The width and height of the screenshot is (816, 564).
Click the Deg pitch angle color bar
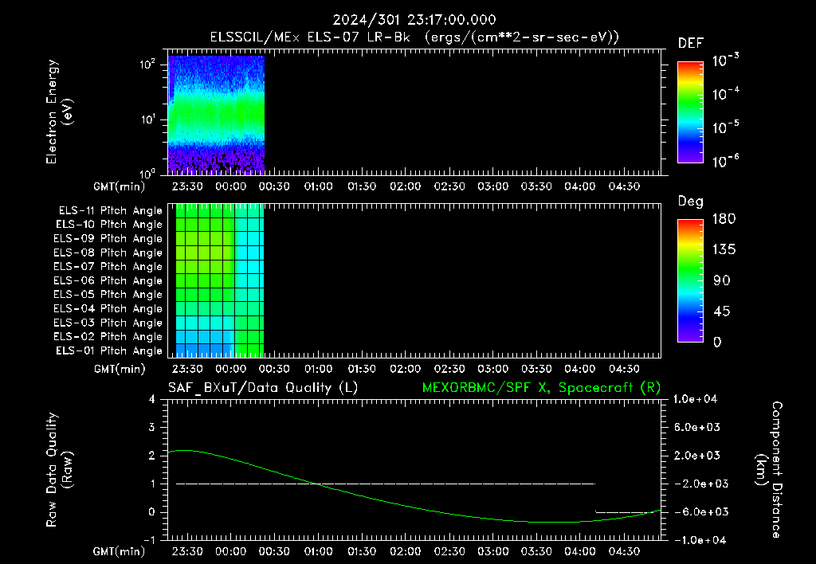point(690,281)
